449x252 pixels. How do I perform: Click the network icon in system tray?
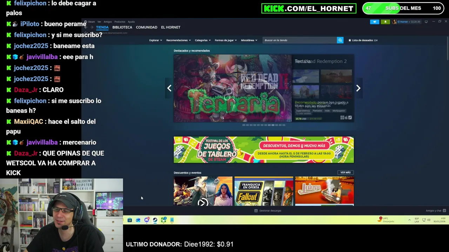pos(424,220)
